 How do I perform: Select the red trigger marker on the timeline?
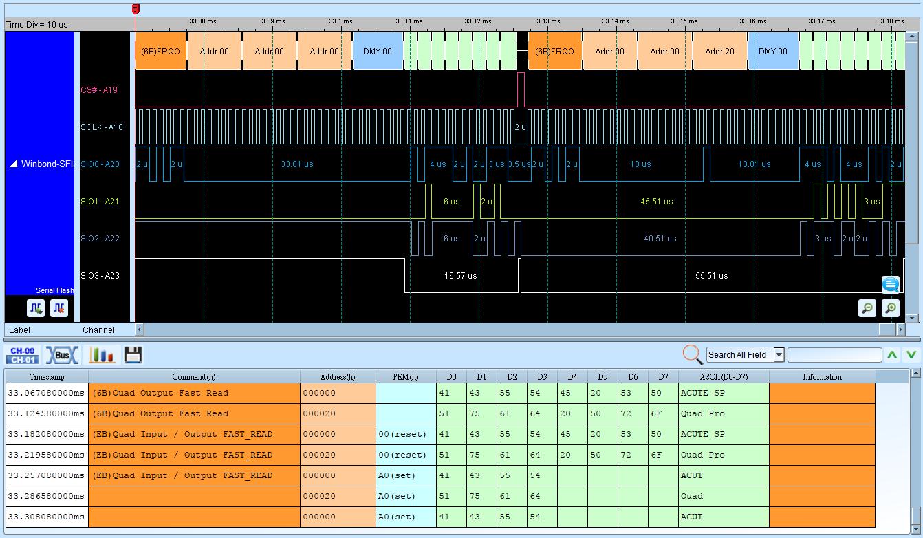[x=135, y=9]
